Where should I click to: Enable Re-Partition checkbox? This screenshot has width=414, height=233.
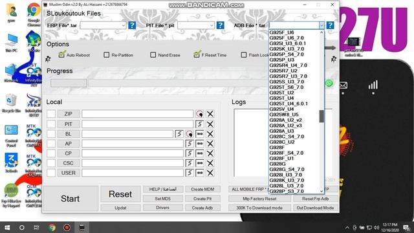[106, 54]
